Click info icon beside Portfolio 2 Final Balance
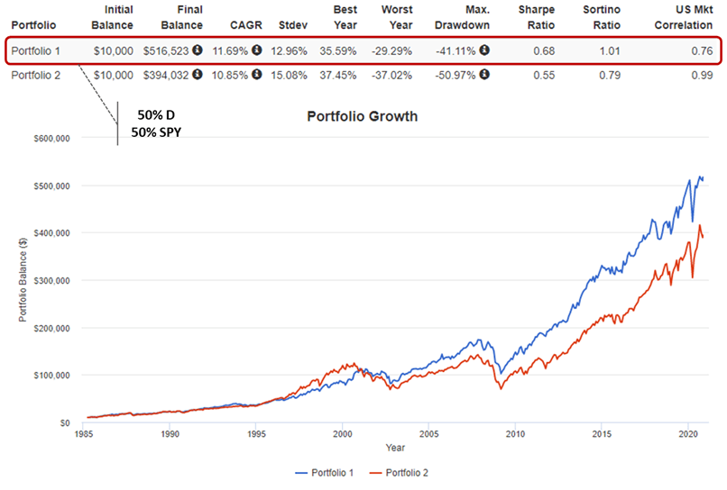The height and width of the screenshot is (490, 727). pyautogui.click(x=197, y=74)
